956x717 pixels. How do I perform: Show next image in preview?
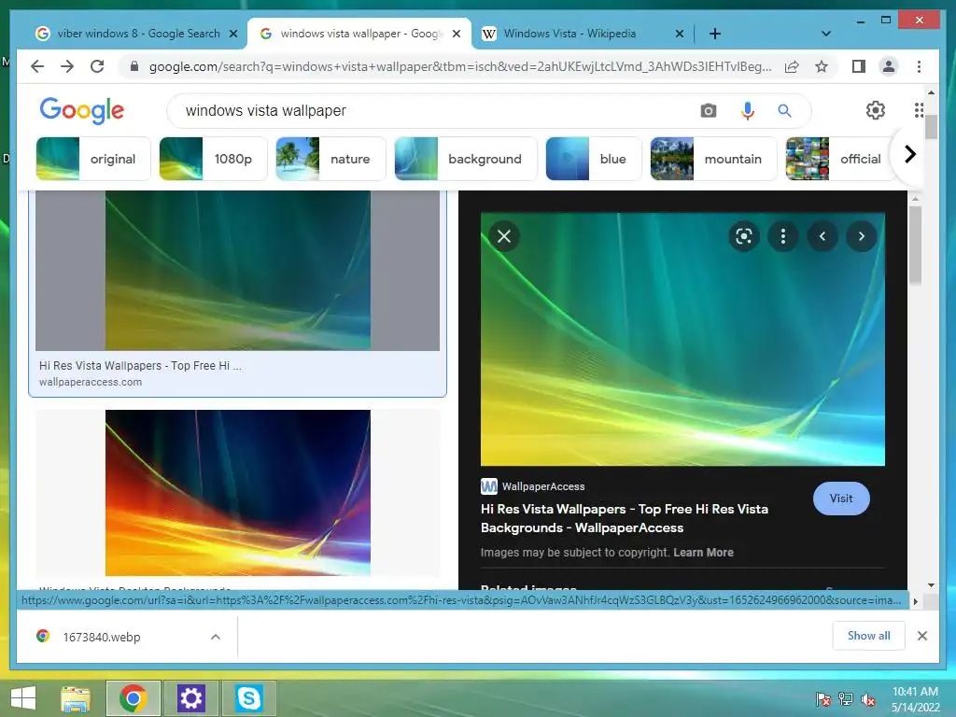(862, 236)
